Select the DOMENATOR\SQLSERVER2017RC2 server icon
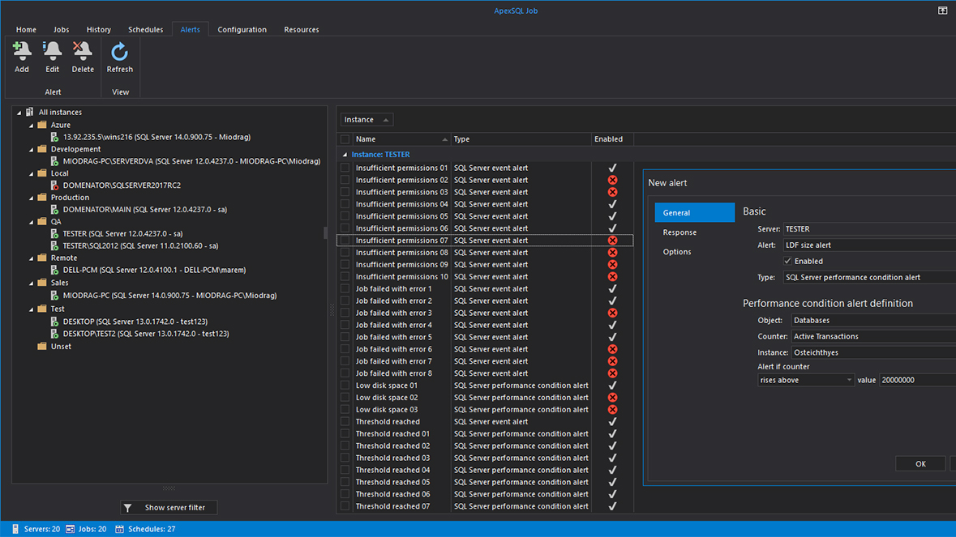 point(54,185)
